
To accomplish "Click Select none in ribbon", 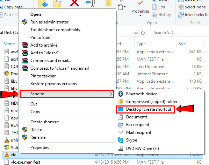I will [x=192, y=7].
